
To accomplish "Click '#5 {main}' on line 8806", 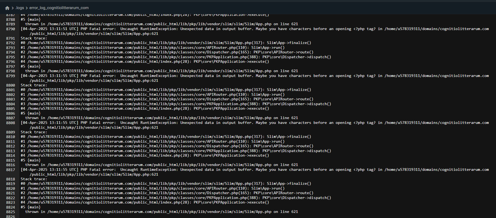I will click(31, 113).
